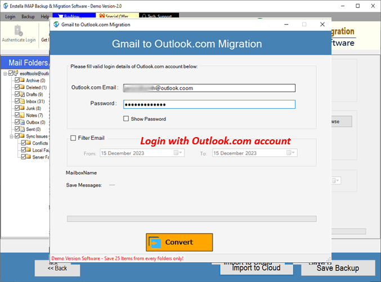Uncheck the Inbox folder checkbox
Image resolution: width=381 pixels, height=282 pixels.
click(x=17, y=101)
